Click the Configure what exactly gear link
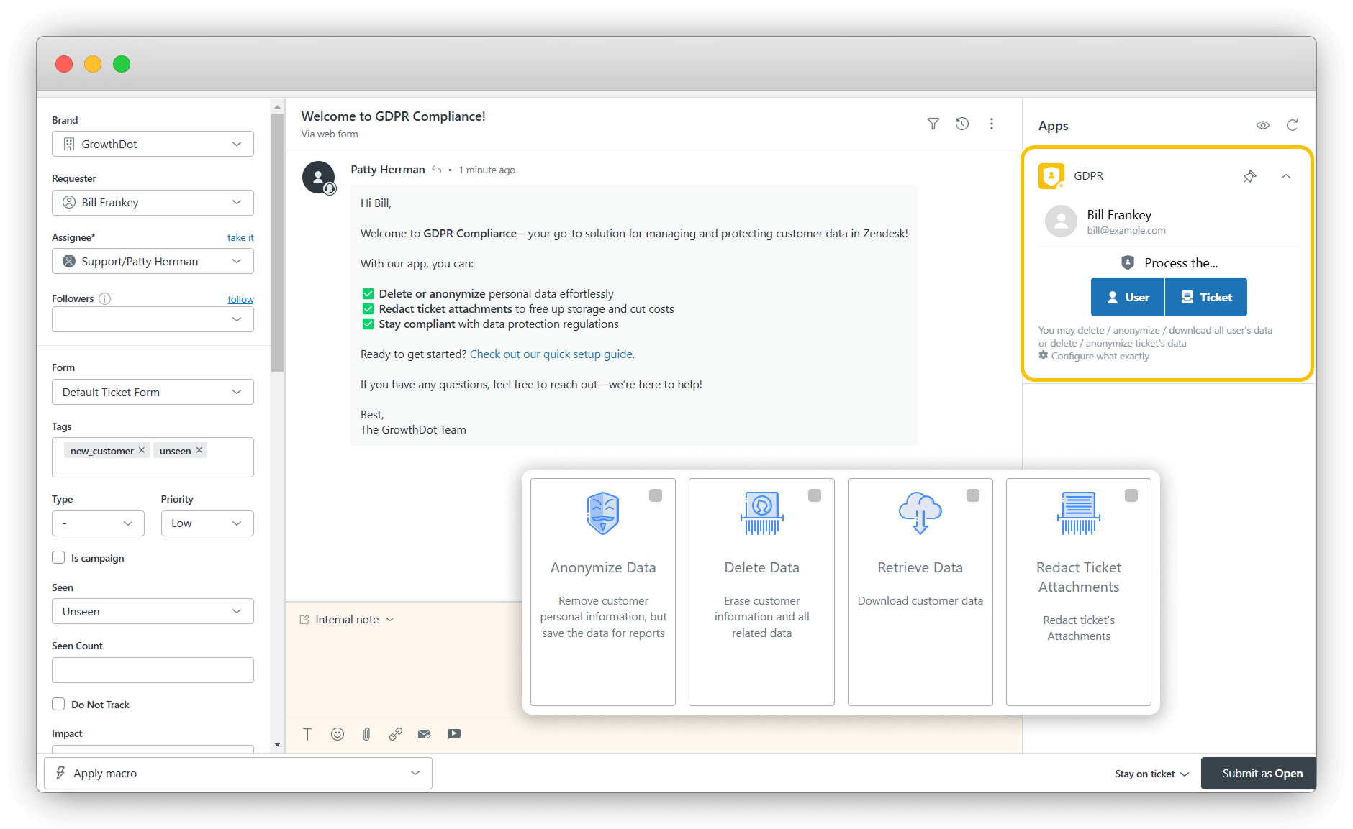The image size is (1353, 829). point(1094,356)
